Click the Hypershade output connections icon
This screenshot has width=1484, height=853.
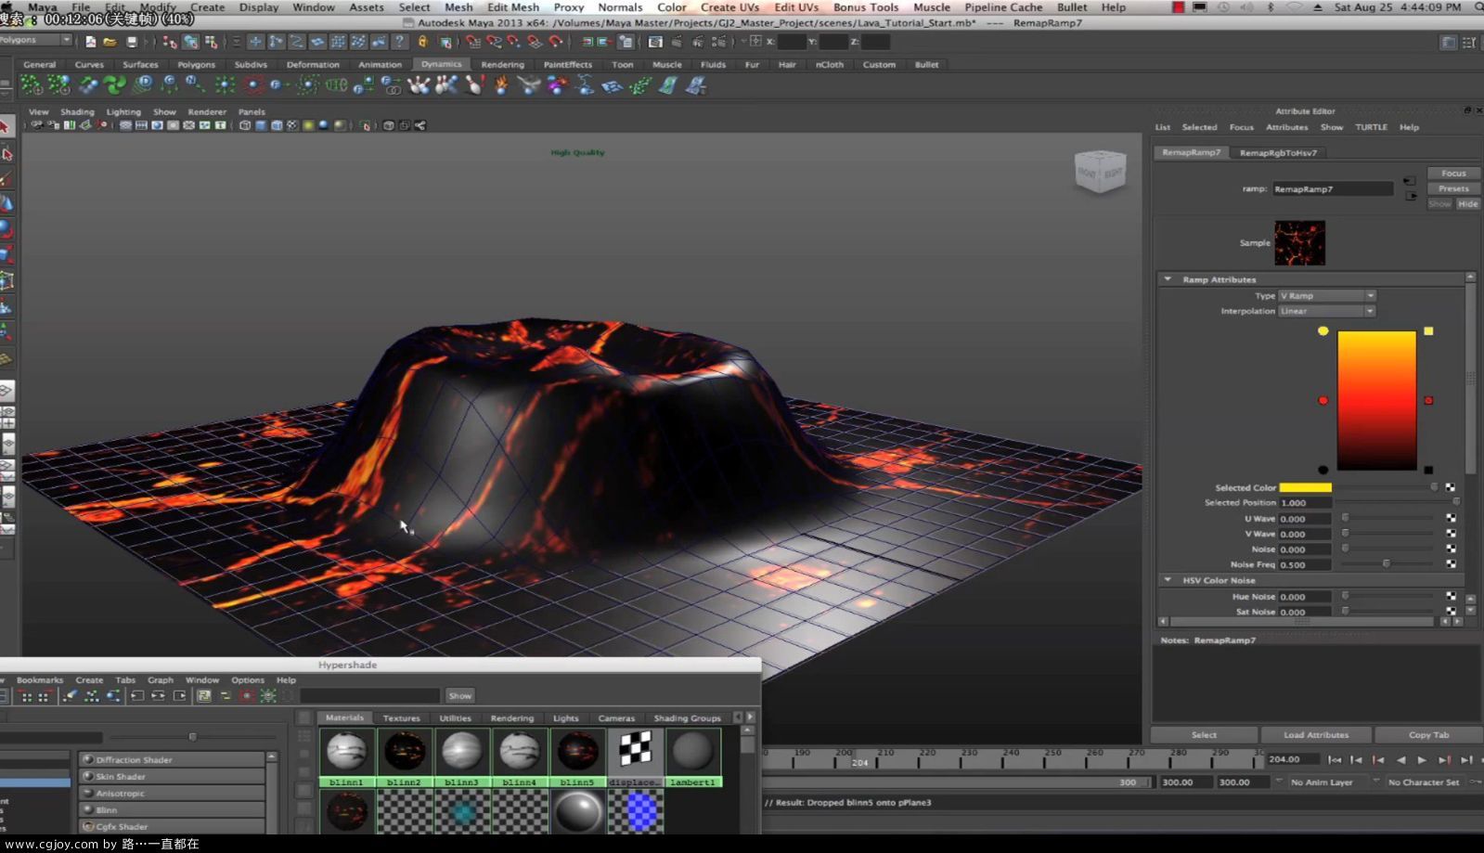pos(180,695)
